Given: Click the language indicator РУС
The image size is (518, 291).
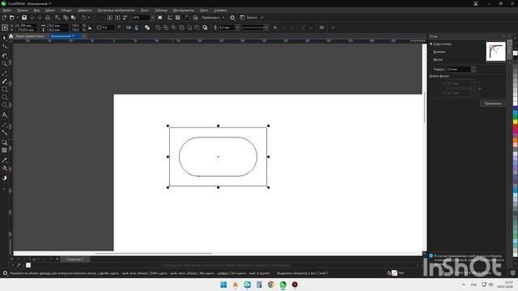Looking at the screenshot, I should point(473,285).
